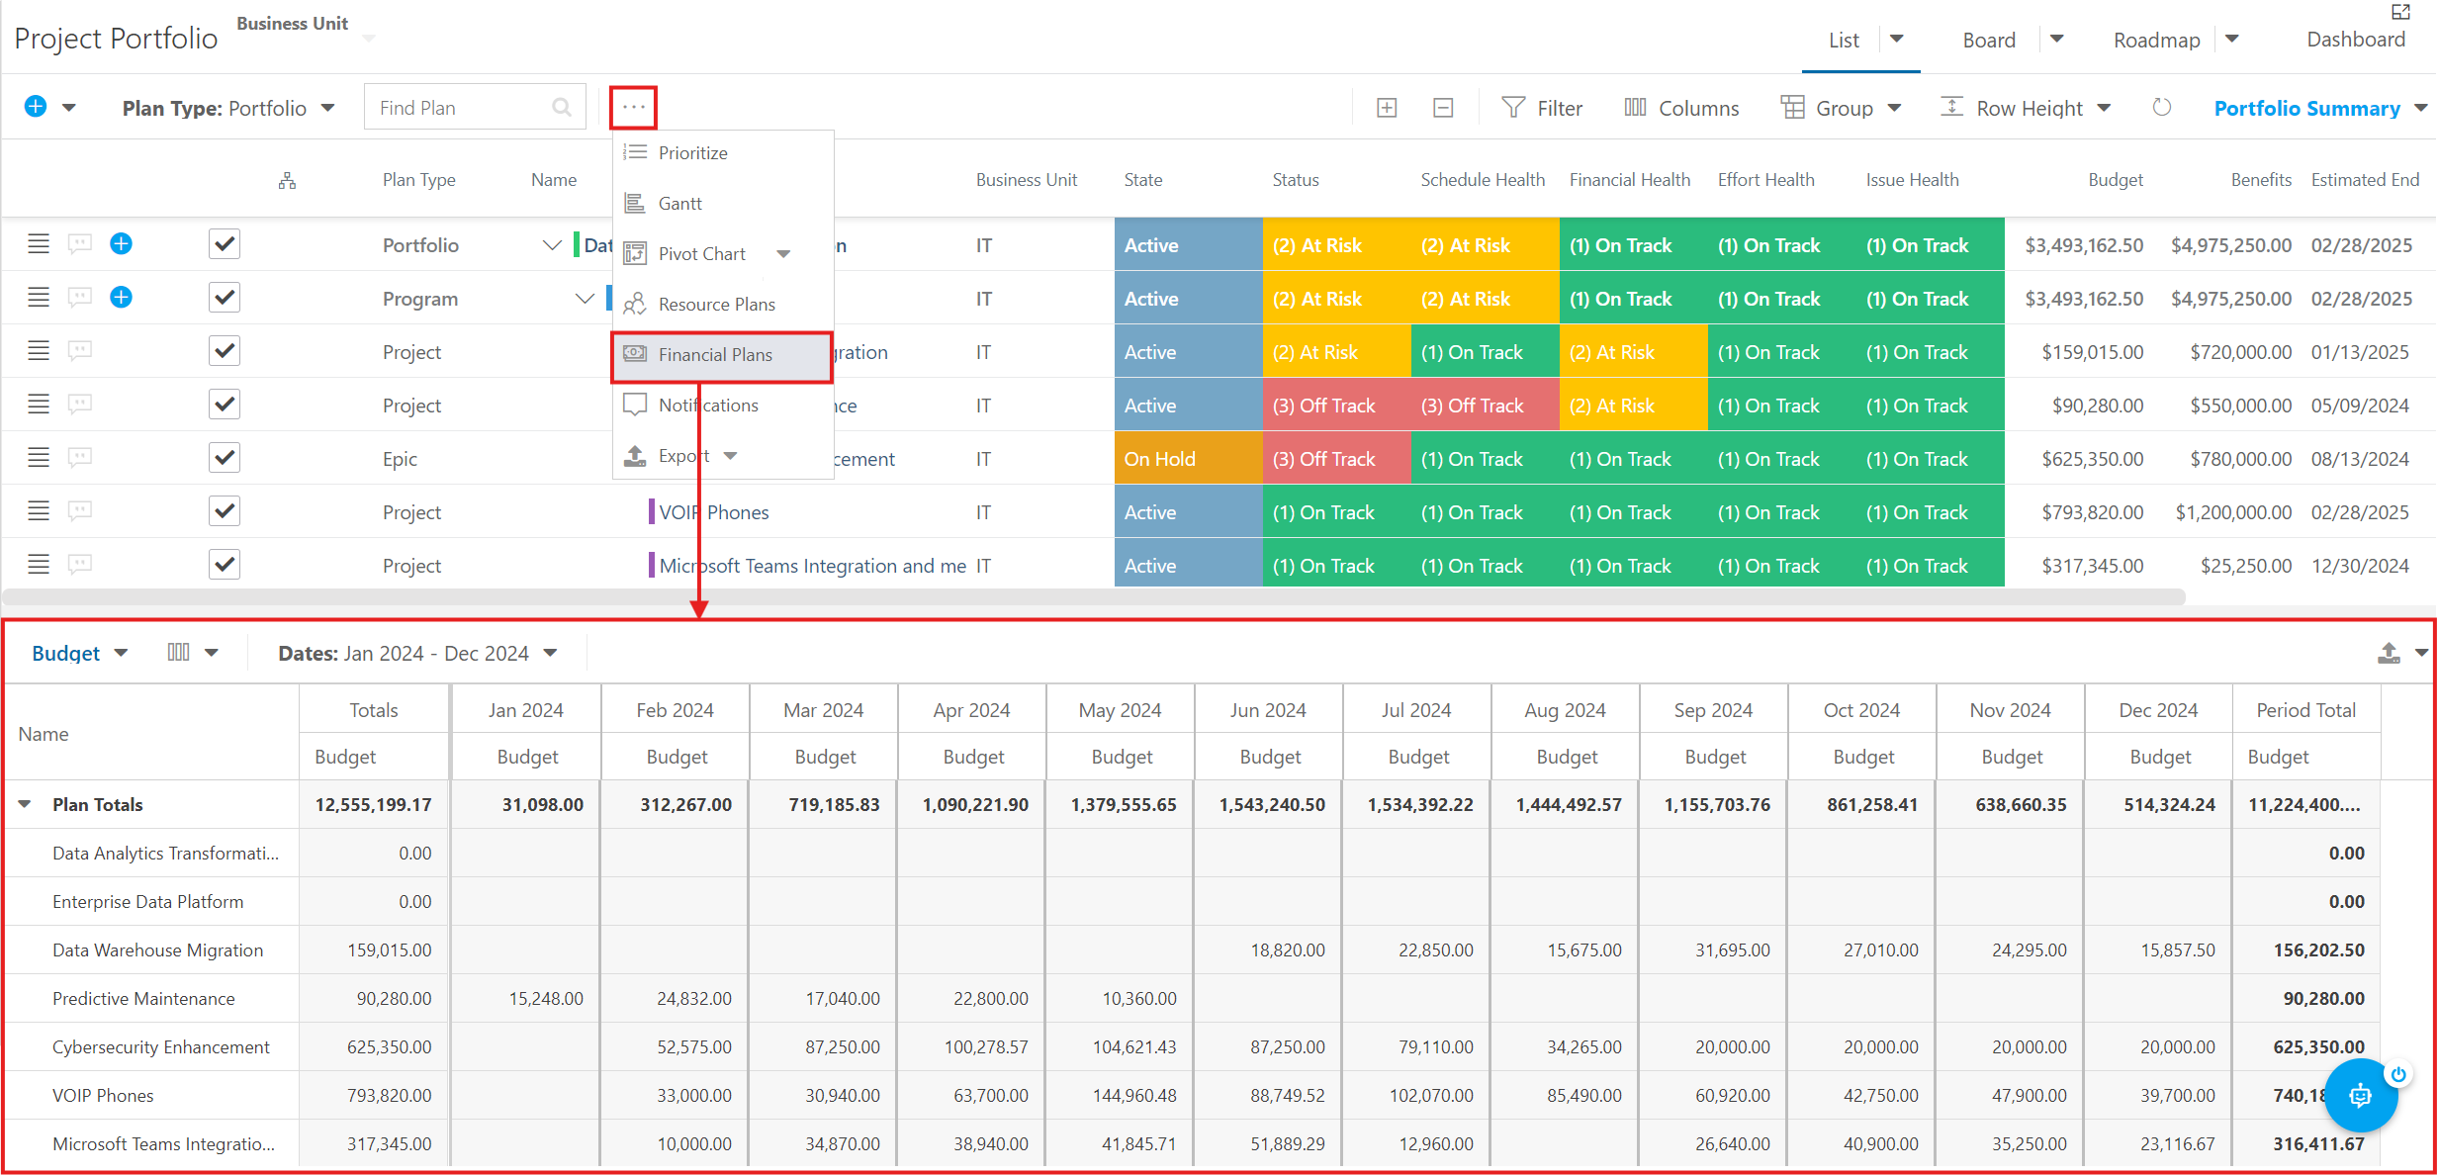Toggle the Portfolio row checkbox

pyautogui.click(x=225, y=243)
